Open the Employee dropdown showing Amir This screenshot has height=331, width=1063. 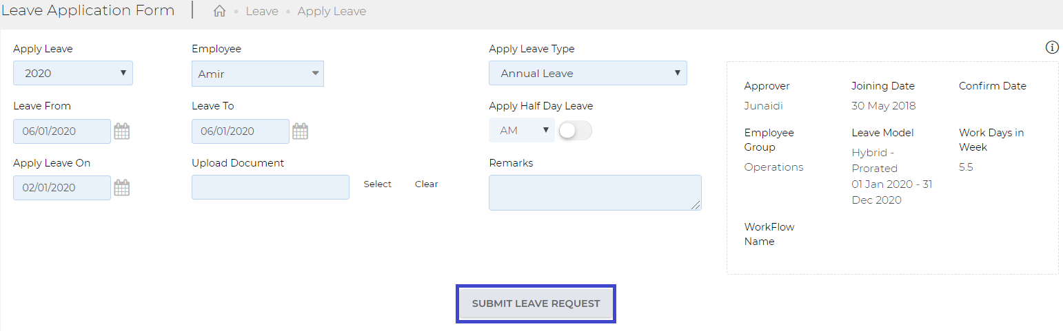pos(258,74)
